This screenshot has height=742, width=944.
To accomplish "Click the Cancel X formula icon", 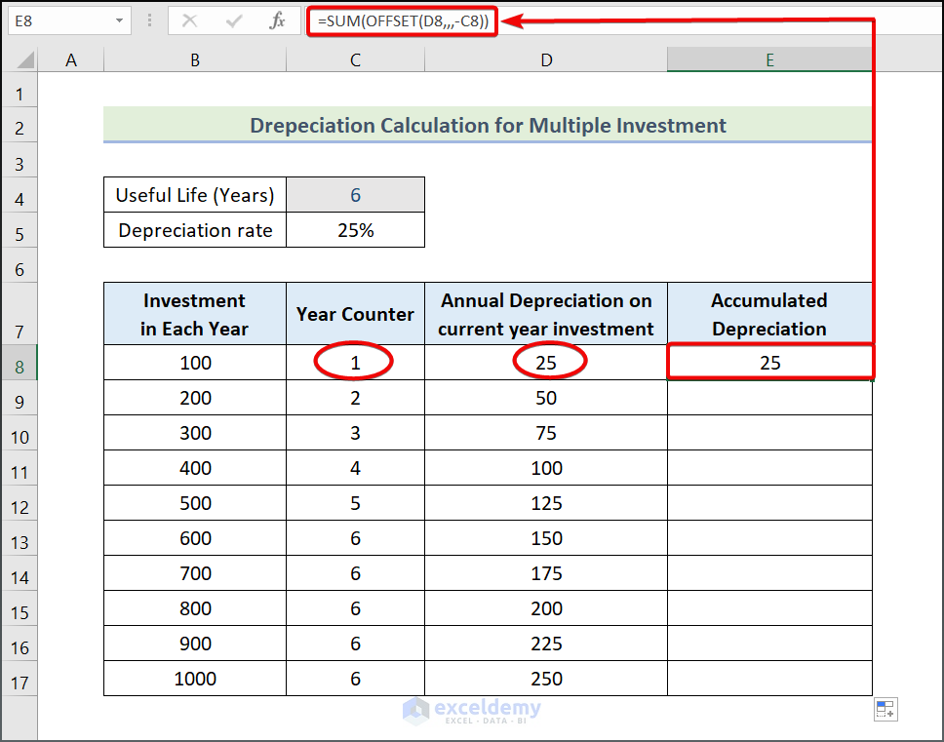I will [190, 20].
